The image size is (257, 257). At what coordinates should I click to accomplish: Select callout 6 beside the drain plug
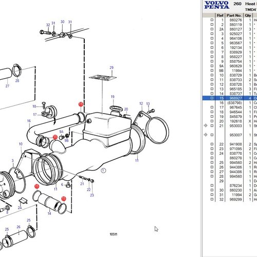pyautogui.click(x=62, y=185)
